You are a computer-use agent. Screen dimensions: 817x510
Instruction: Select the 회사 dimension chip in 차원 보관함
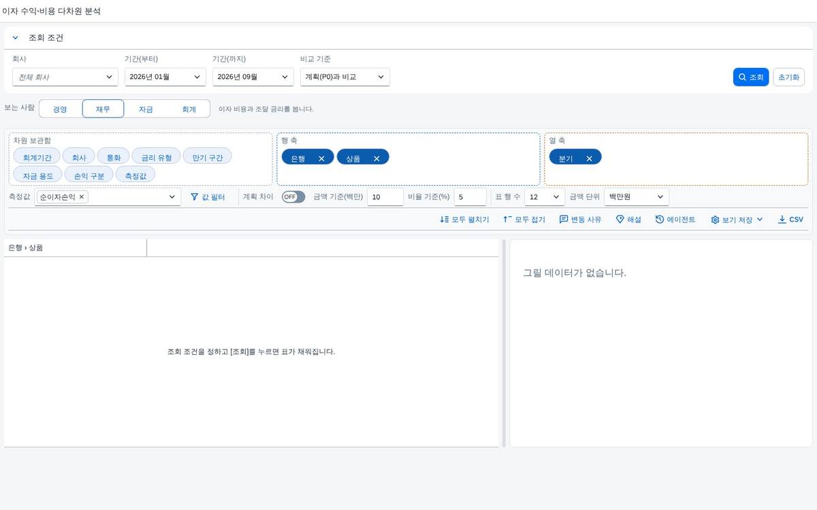click(79, 157)
